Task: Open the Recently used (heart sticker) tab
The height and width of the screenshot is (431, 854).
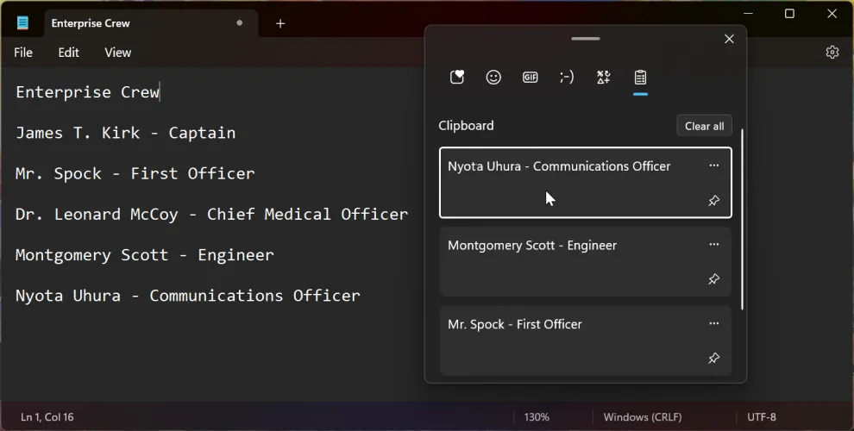Action: coord(457,78)
